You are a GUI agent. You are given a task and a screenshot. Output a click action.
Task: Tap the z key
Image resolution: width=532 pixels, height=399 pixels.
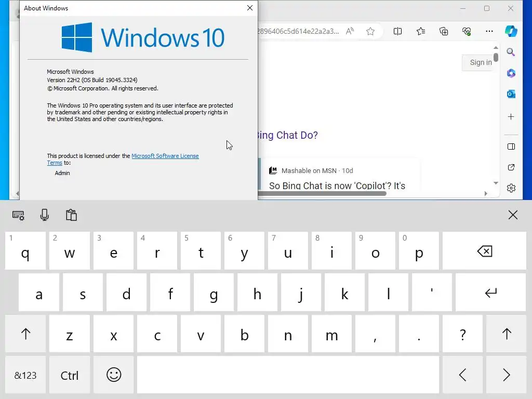70,334
